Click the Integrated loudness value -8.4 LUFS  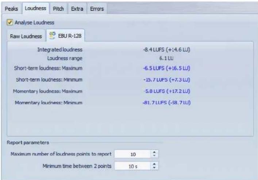[166, 49]
